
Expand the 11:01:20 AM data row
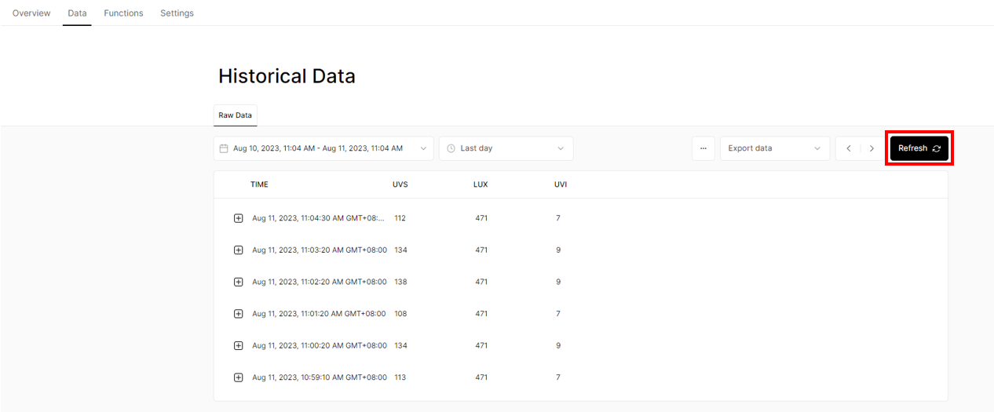coord(239,314)
